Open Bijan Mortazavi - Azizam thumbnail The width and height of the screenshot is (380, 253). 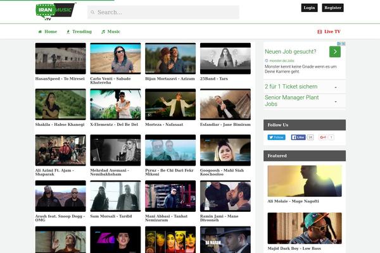point(170,59)
